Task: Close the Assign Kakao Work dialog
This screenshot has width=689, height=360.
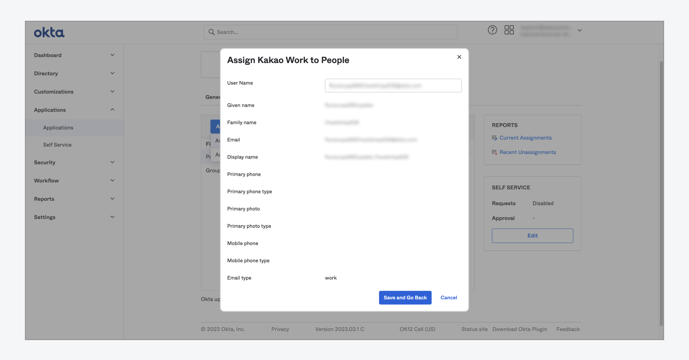Action: [459, 57]
